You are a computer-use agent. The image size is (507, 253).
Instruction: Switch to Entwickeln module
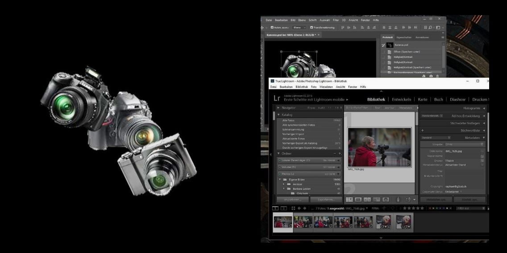pyautogui.click(x=401, y=99)
